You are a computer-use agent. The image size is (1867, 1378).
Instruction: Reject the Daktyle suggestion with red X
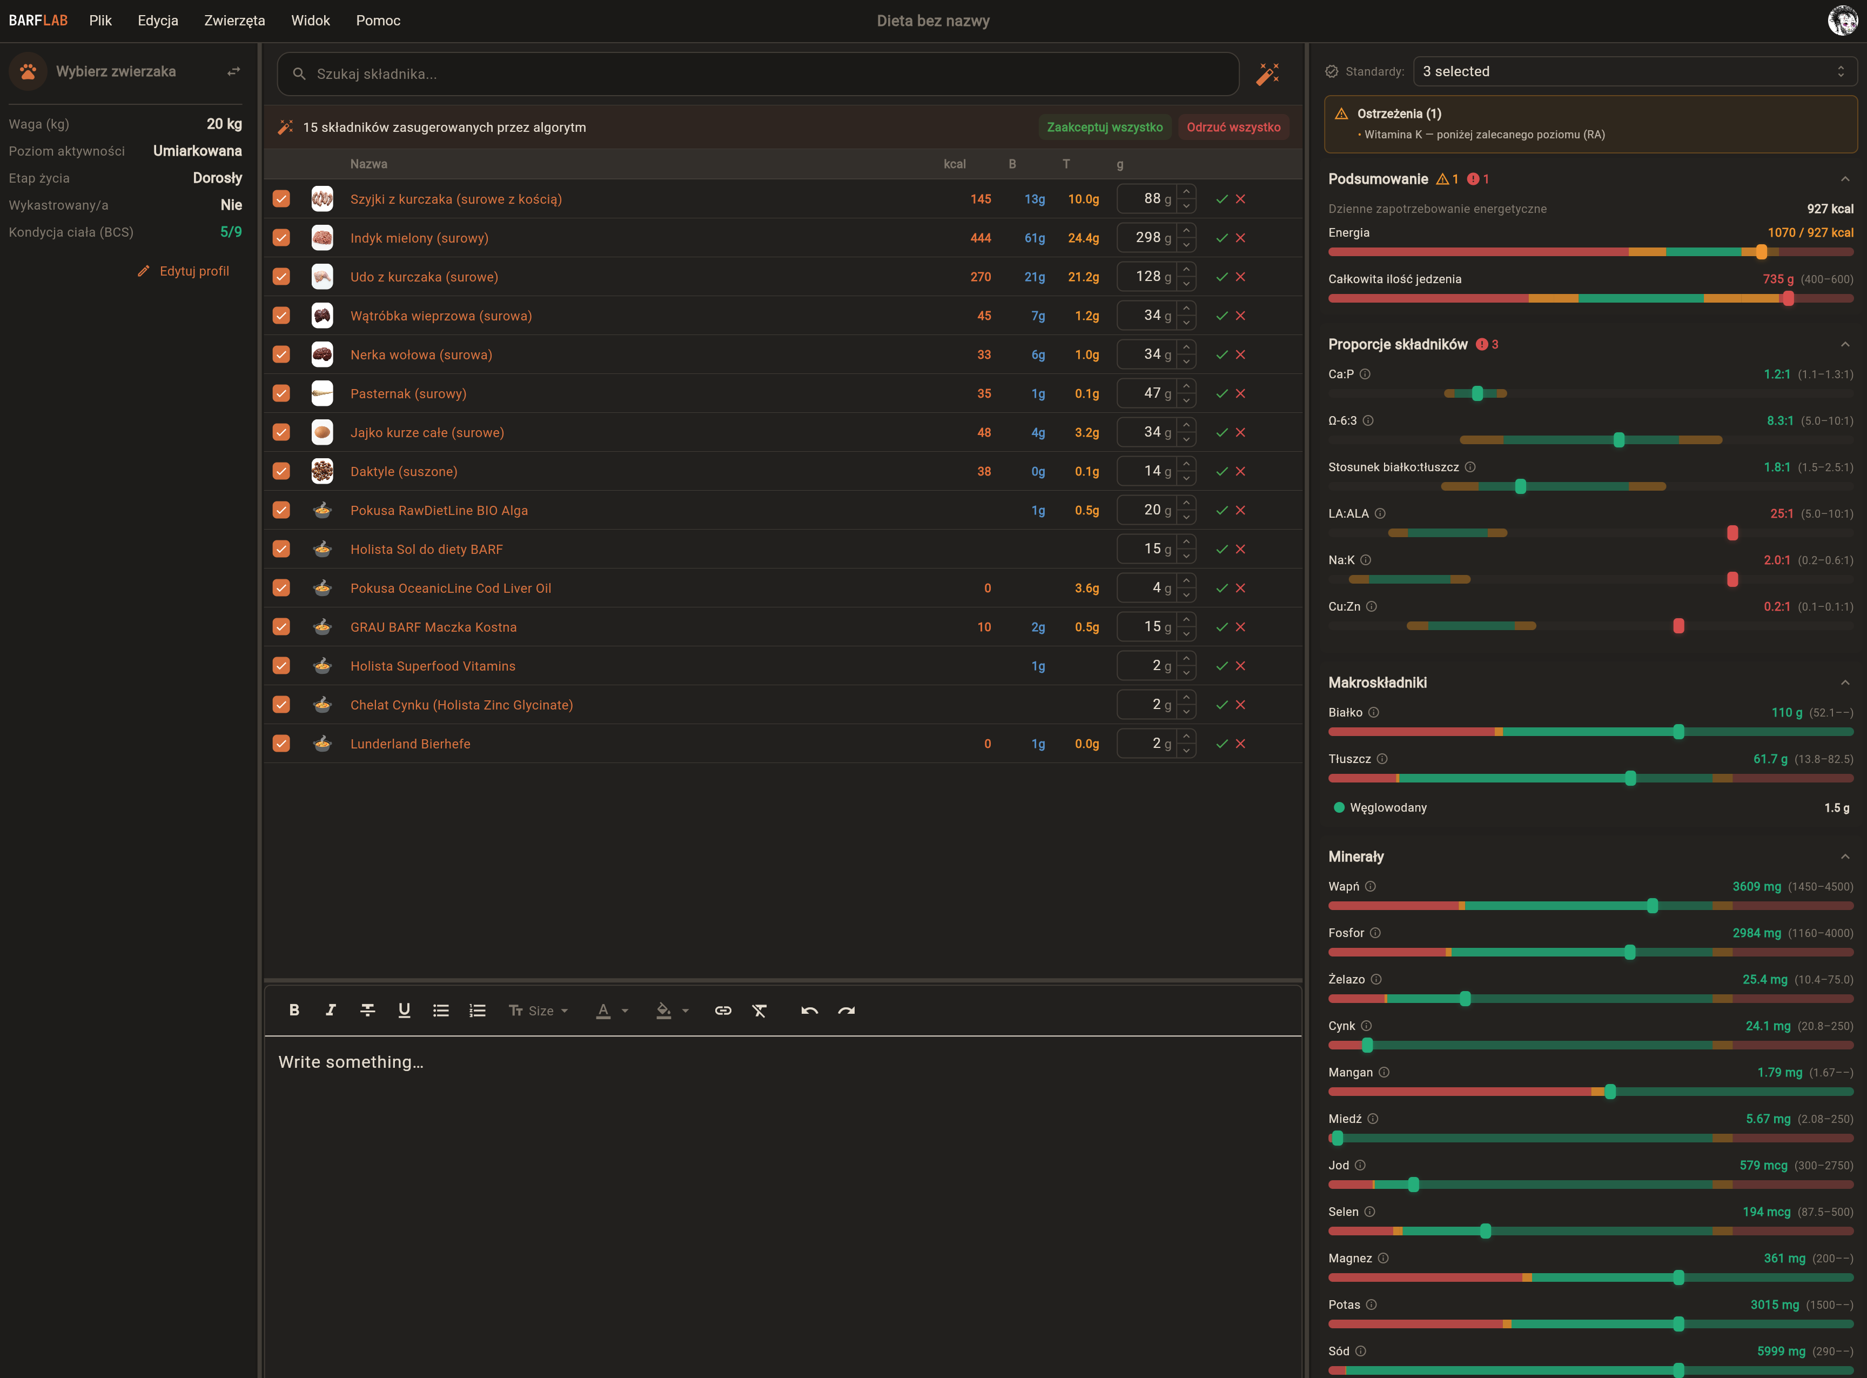click(1241, 471)
